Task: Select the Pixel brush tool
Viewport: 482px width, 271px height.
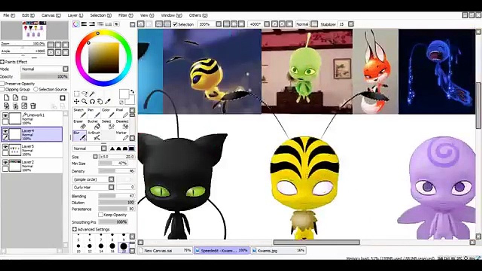Action: click(122, 113)
